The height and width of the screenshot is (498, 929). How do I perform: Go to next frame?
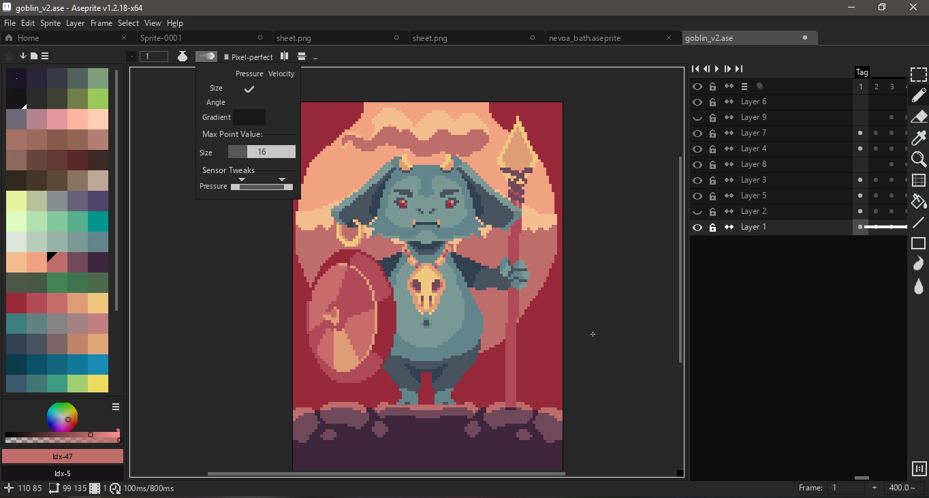(727, 69)
